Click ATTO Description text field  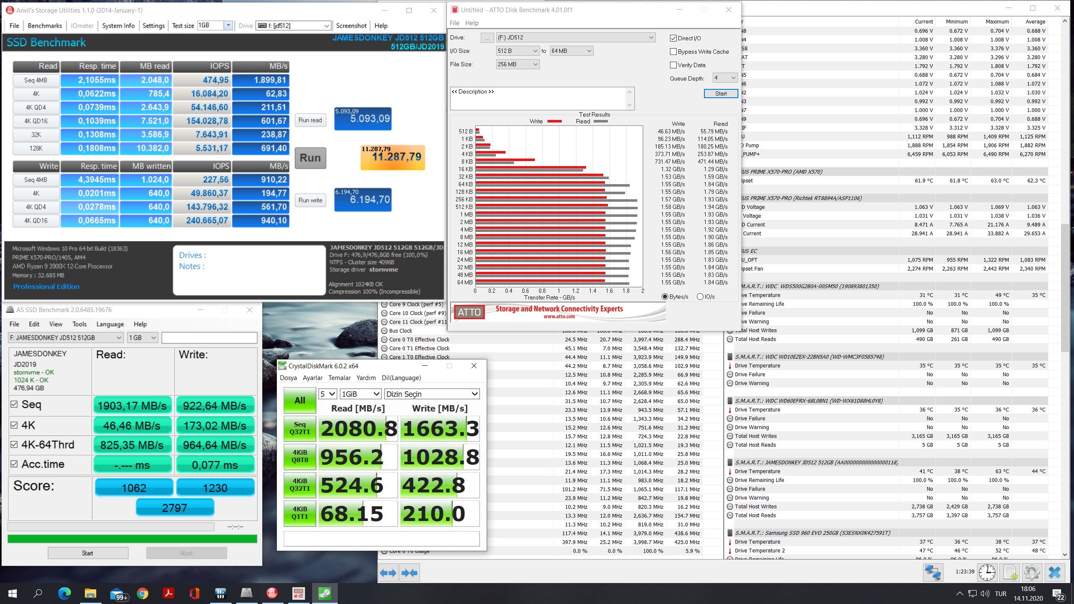click(x=538, y=99)
